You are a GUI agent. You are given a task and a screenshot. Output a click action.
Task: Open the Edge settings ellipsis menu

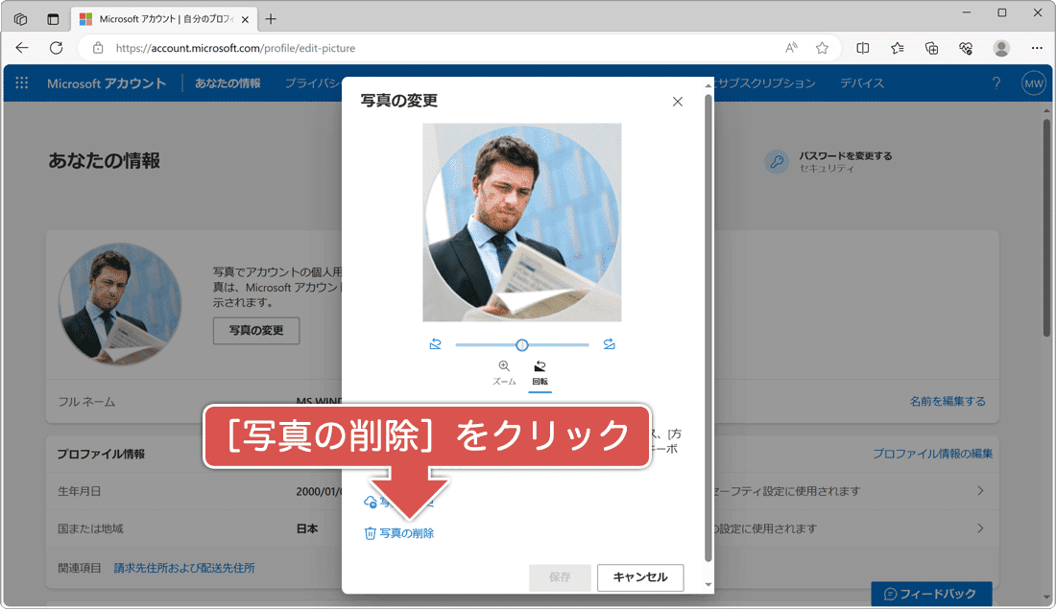point(1036,47)
